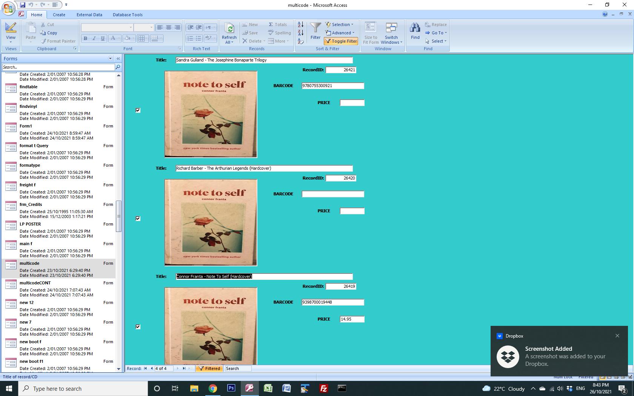Image resolution: width=634 pixels, height=396 pixels.
Task: Save using the Quick Access floppy icon
Action: pyautogui.click(x=23, y=5)
